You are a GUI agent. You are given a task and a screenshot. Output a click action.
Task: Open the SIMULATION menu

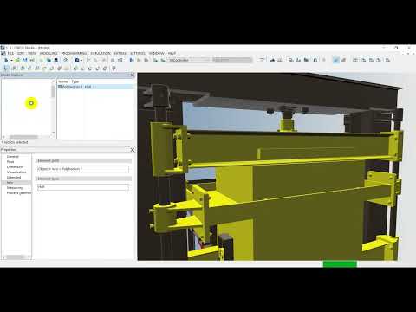[x=101, y=53]
